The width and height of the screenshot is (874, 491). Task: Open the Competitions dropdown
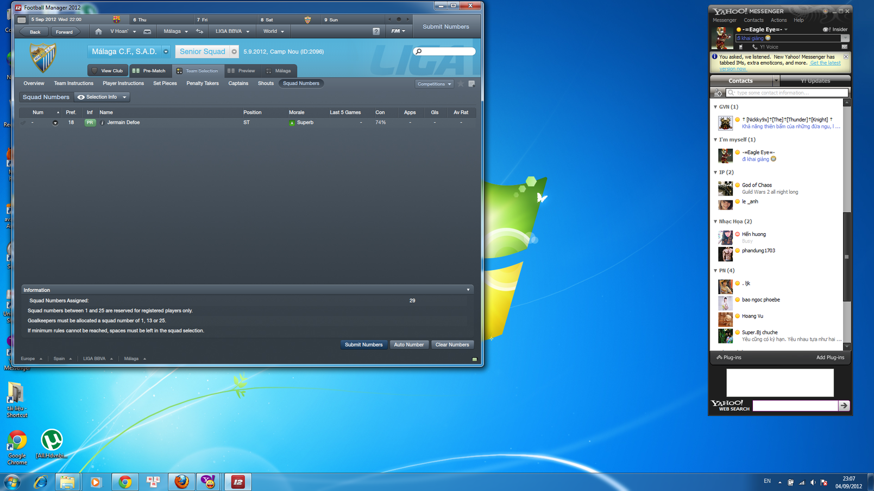pyautogui.click(x=434, y=84)
